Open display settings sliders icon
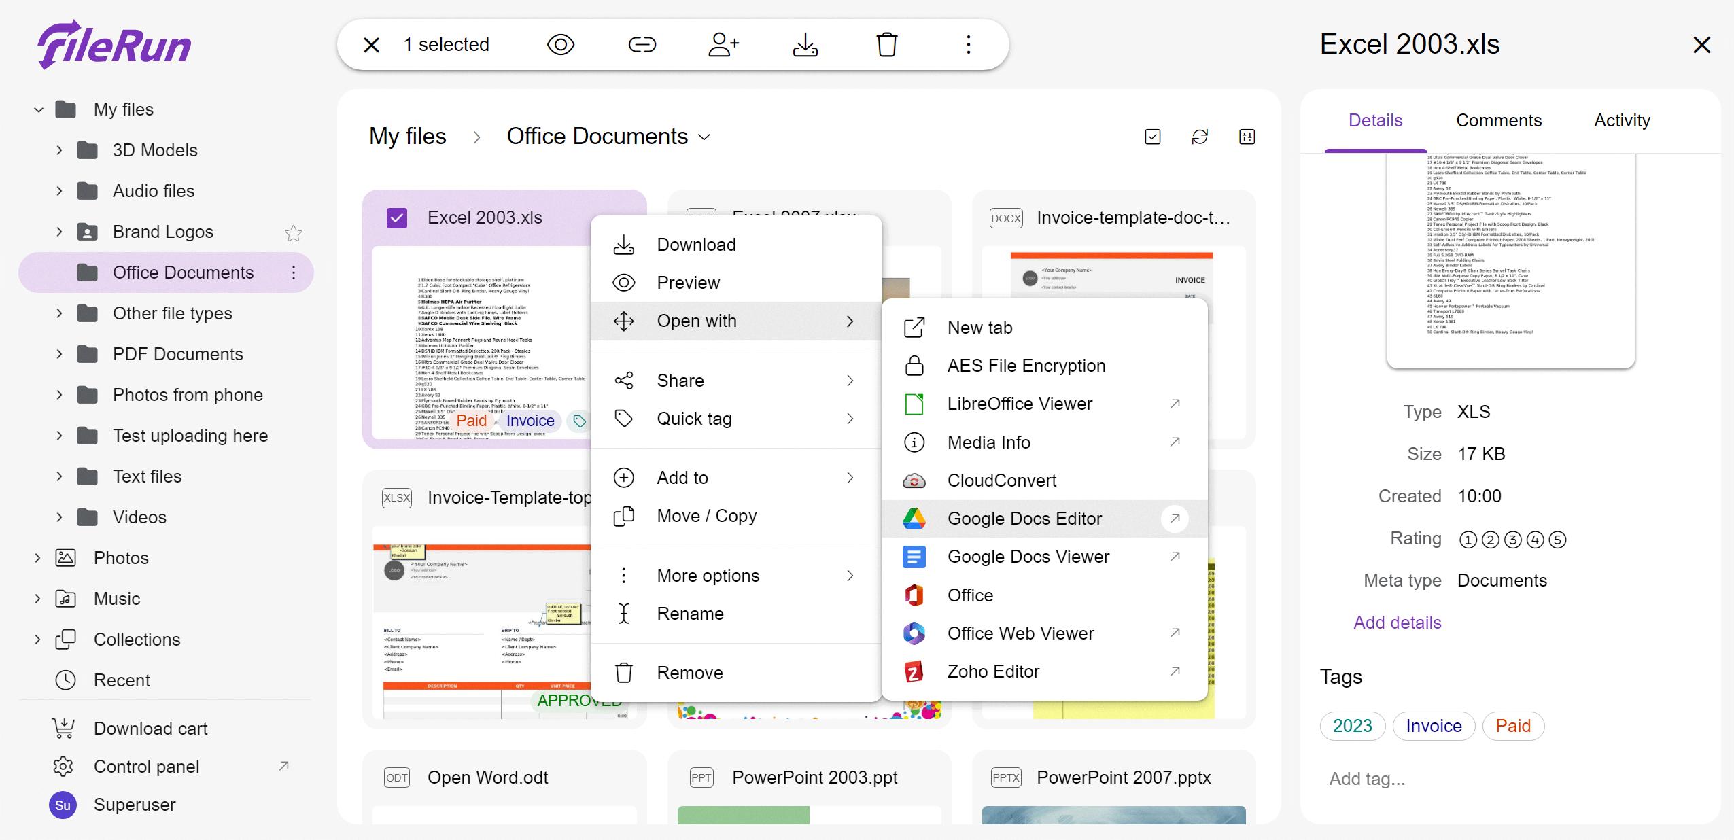This screenshot has height=840, width=1734. point(1247,137)
